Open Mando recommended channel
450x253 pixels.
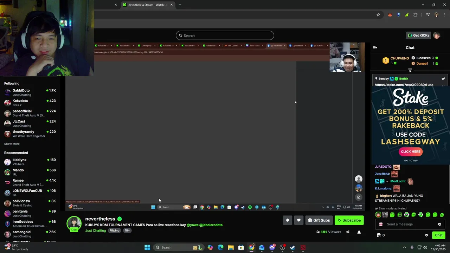pos(30,172)
